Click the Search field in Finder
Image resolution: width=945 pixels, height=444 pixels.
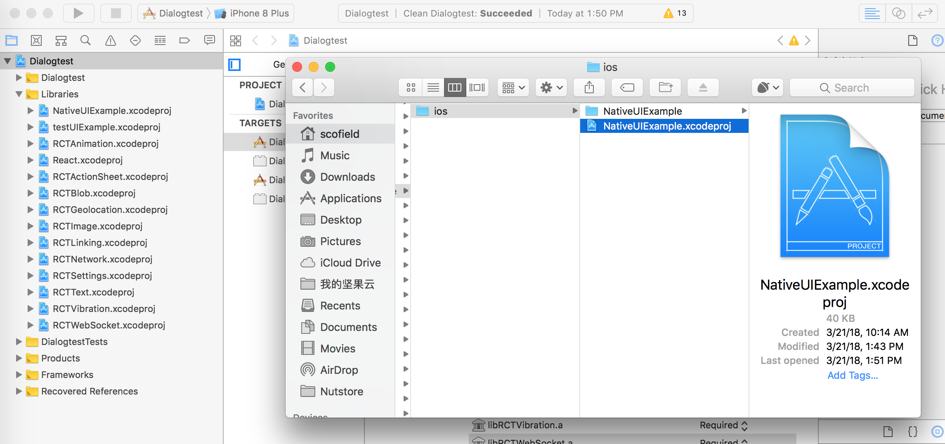point(852,87)
